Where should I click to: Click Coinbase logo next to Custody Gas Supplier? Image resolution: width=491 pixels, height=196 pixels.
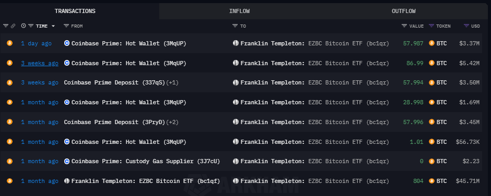point(67,161)
